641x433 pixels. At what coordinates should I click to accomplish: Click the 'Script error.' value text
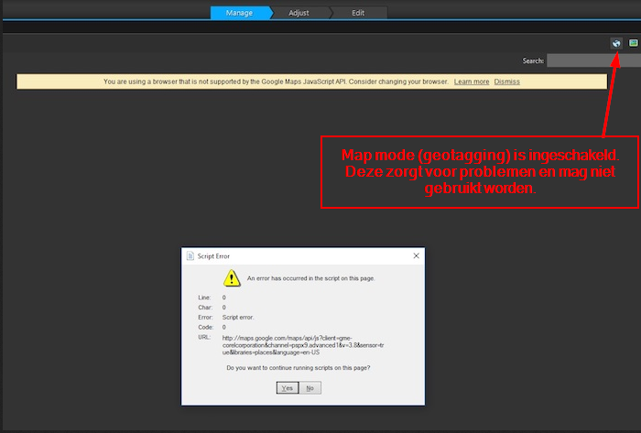pos(238,318)
